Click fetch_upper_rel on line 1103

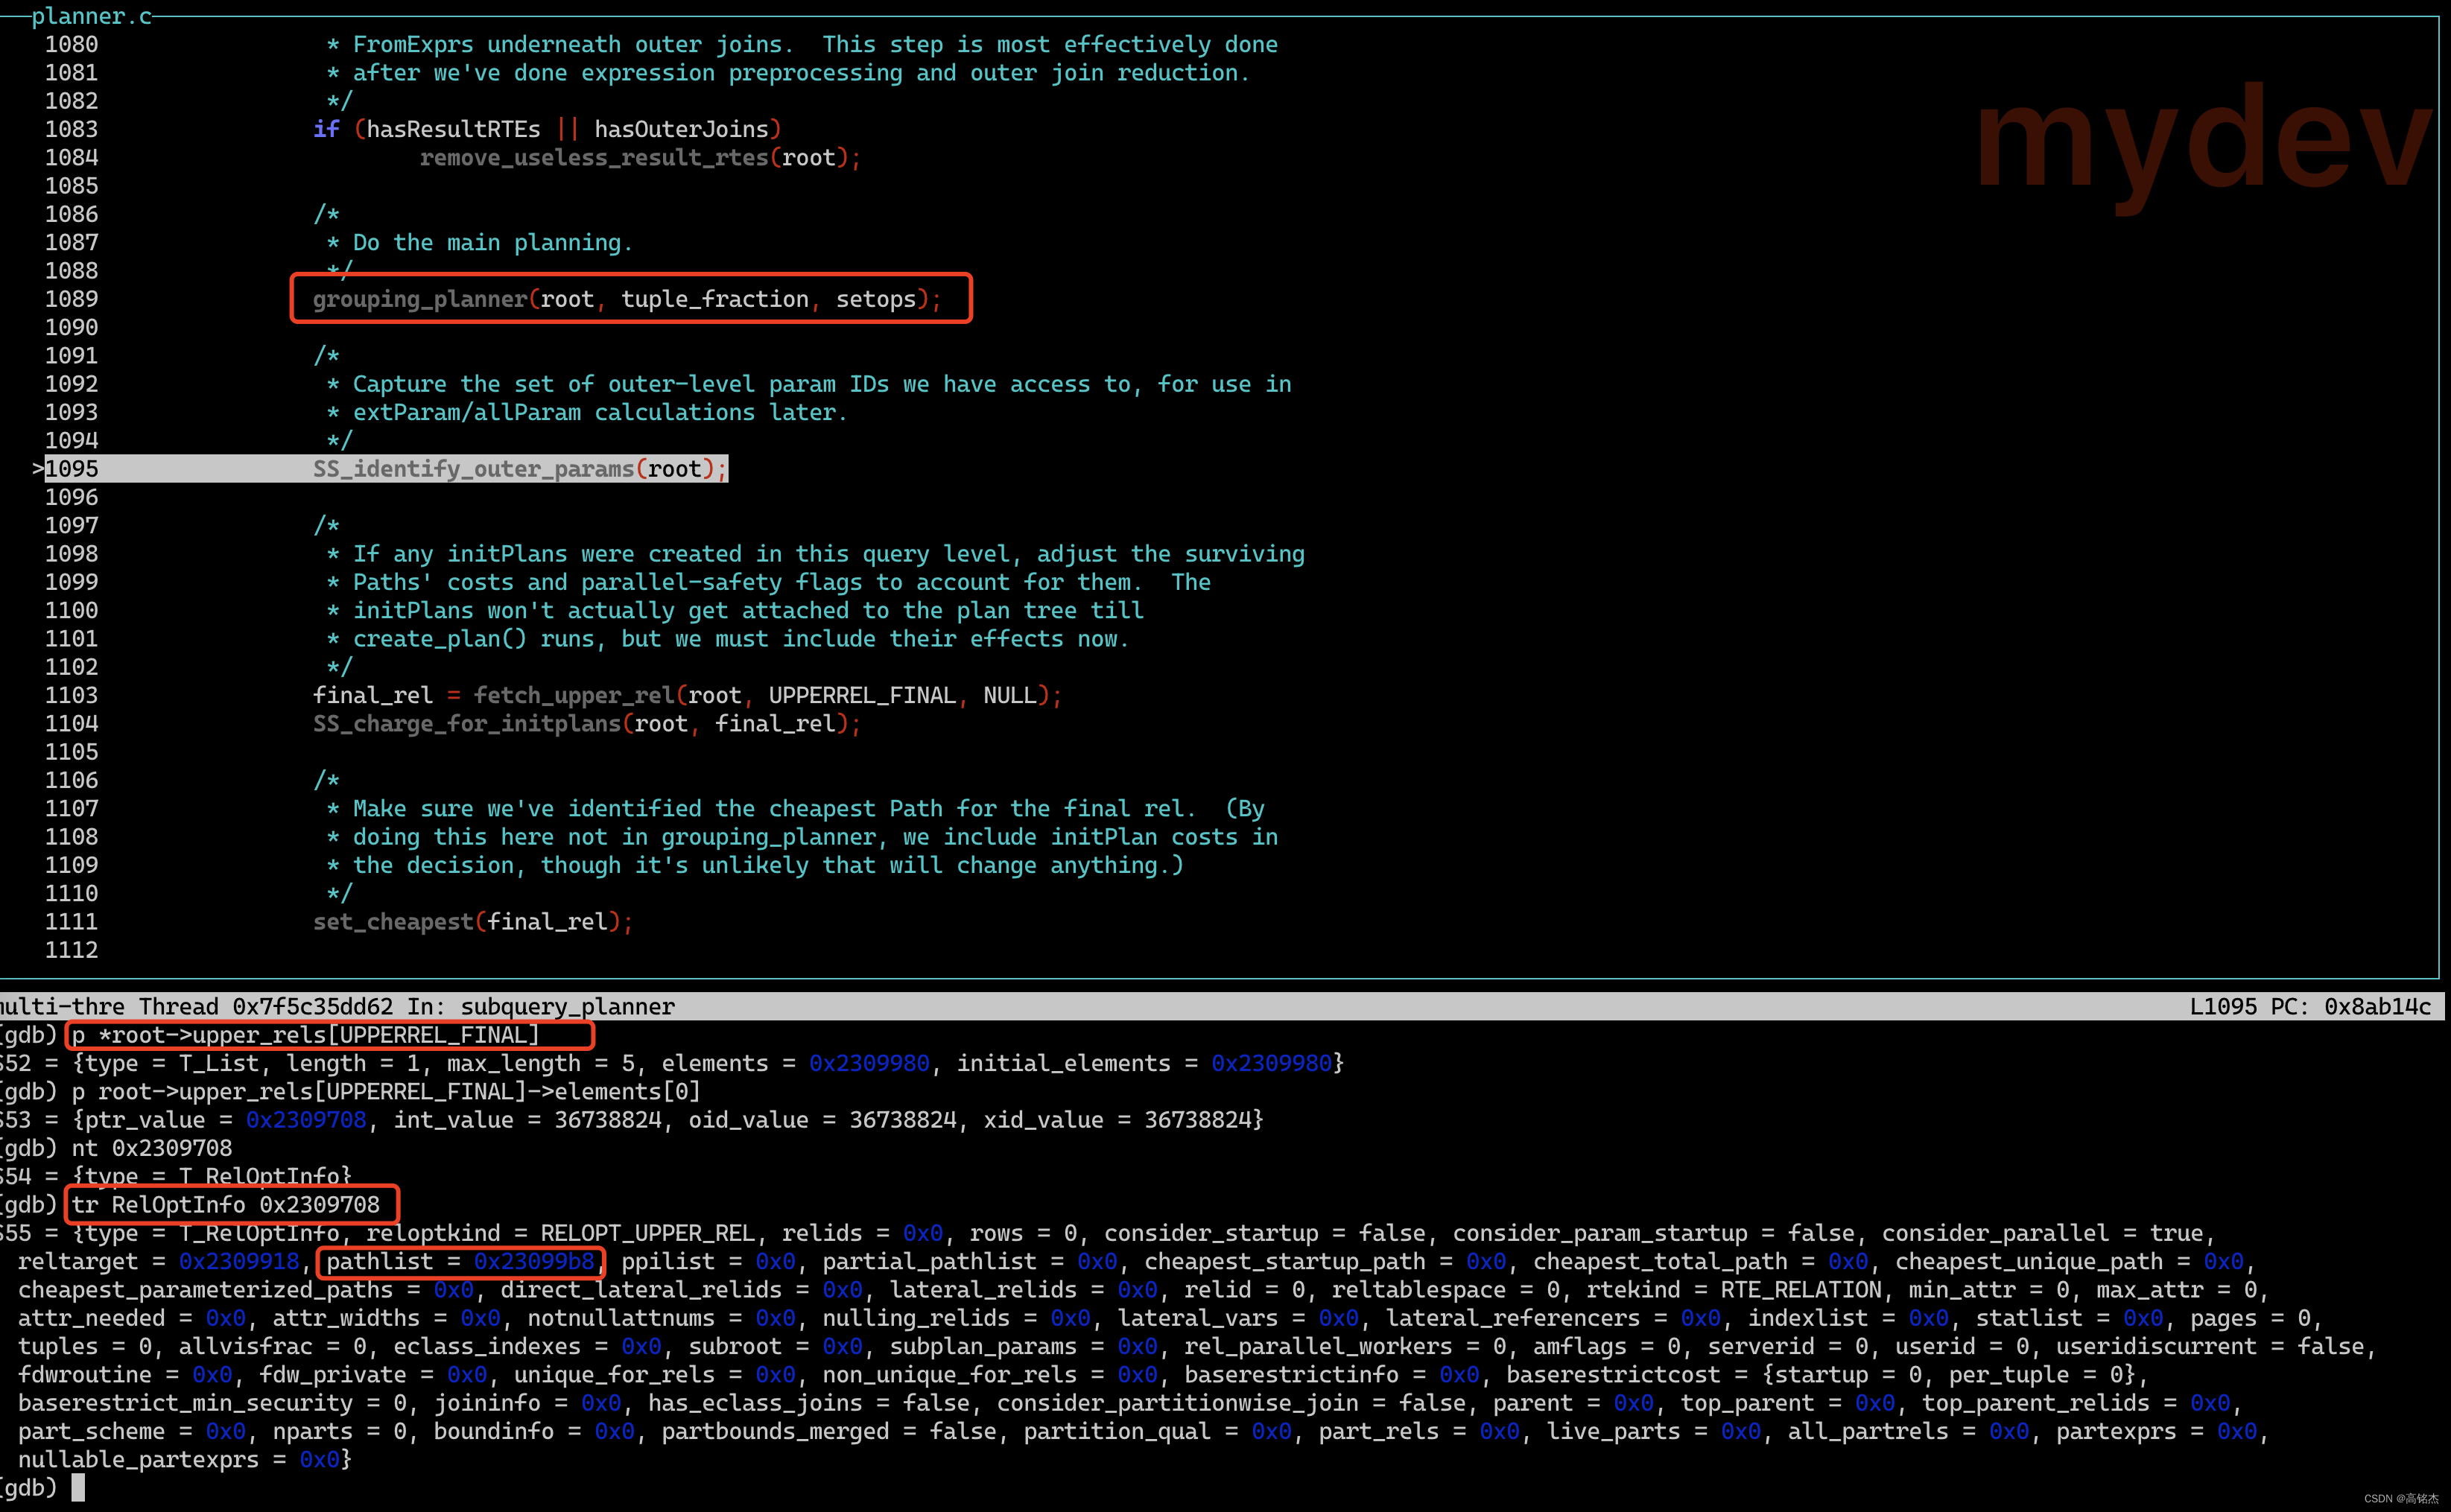point(574,695)
